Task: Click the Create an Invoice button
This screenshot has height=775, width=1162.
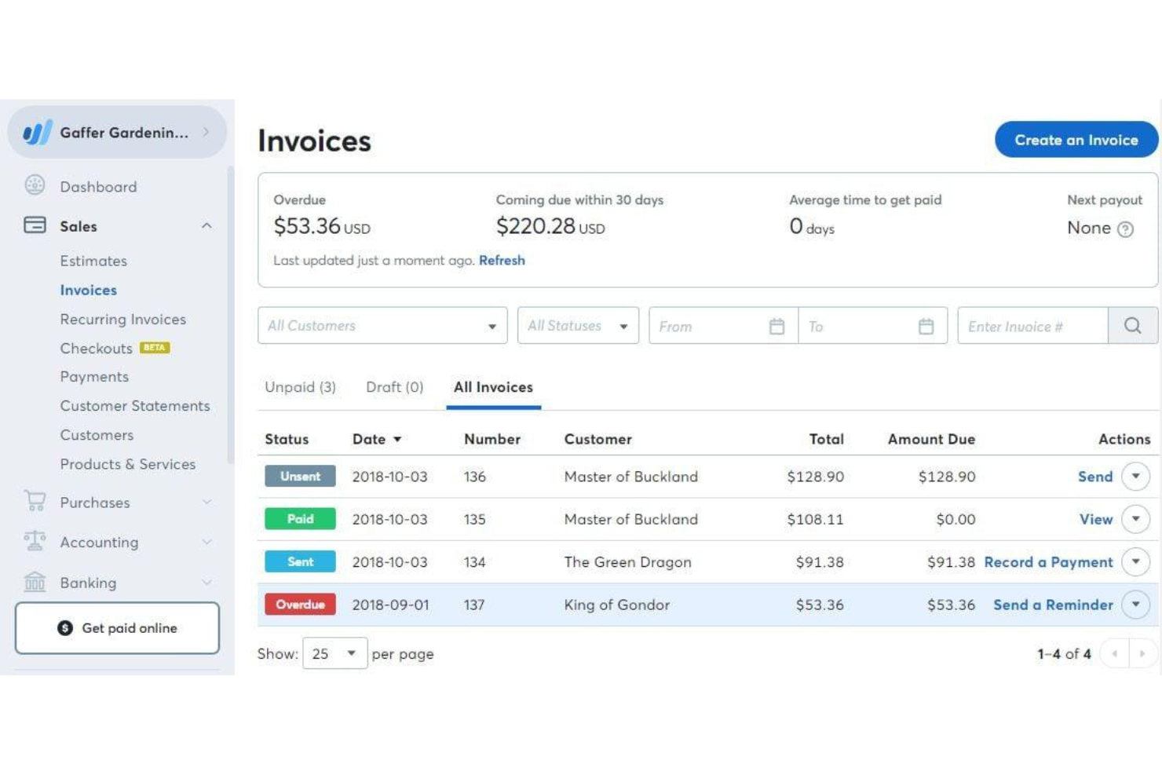Action: pos(1076,139)
